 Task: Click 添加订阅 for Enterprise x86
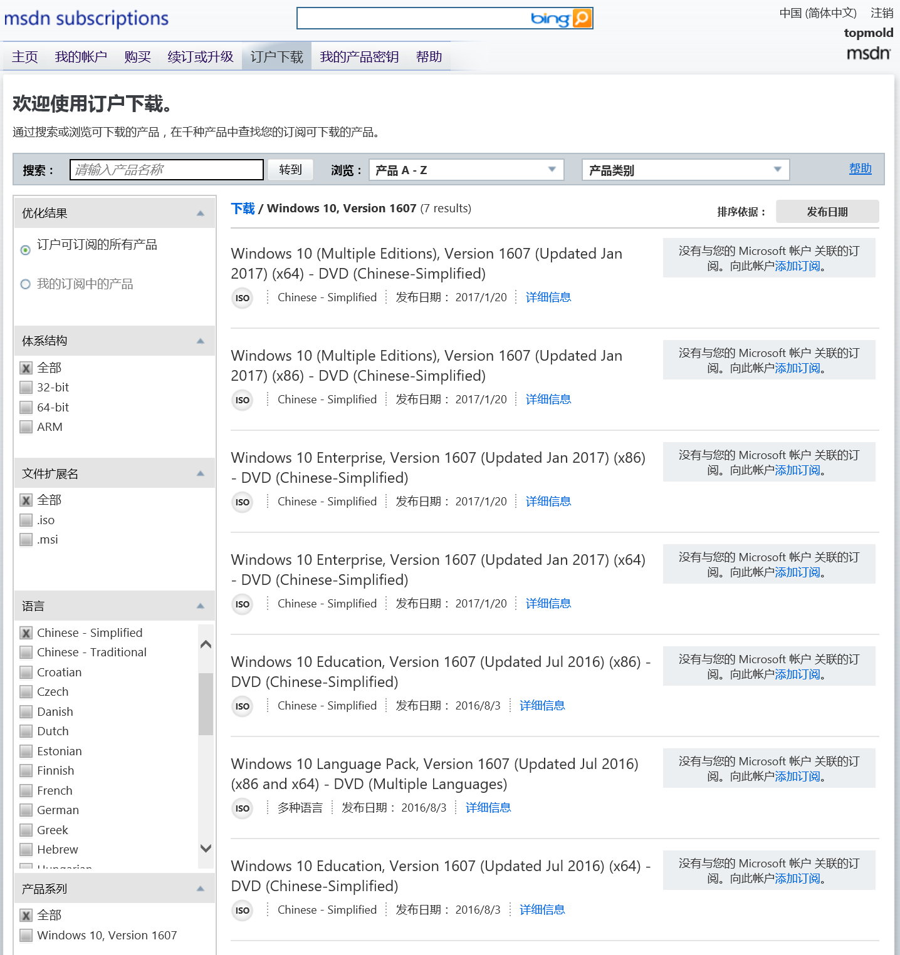pyautogui.click(x=797, y=470)
